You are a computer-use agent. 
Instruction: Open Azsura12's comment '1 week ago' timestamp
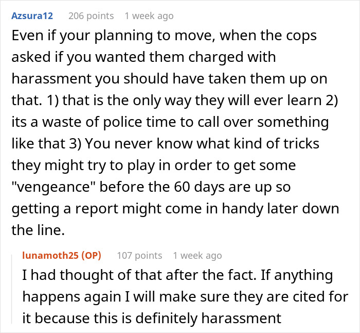pos(149,16)
